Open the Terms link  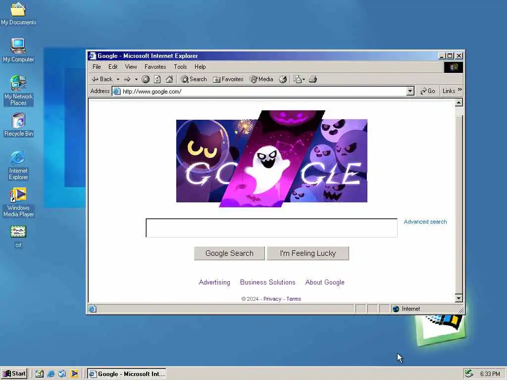click(x=294, y=299)
